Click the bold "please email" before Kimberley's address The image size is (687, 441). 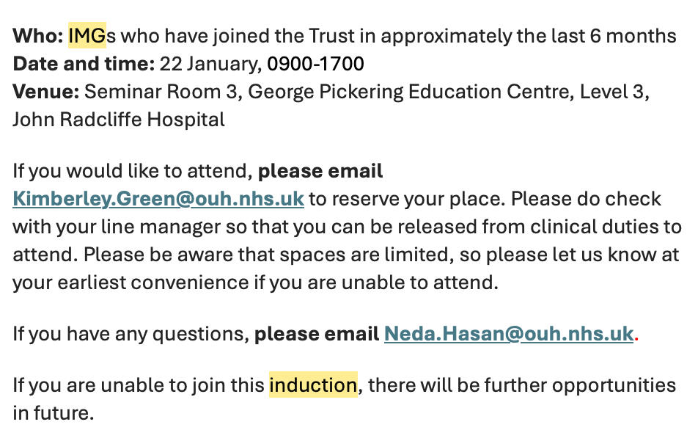320,171
